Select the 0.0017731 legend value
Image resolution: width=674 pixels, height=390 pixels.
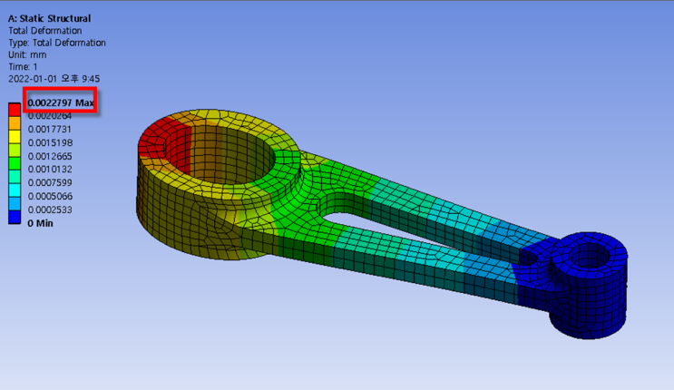(50, 130)
